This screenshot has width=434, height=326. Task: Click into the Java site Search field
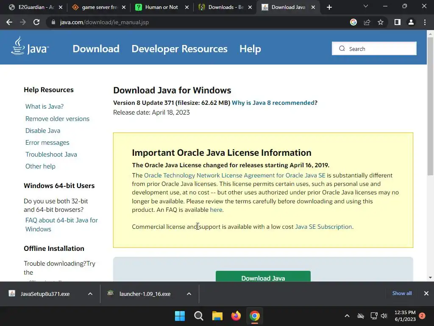click(x=374, y=48)
